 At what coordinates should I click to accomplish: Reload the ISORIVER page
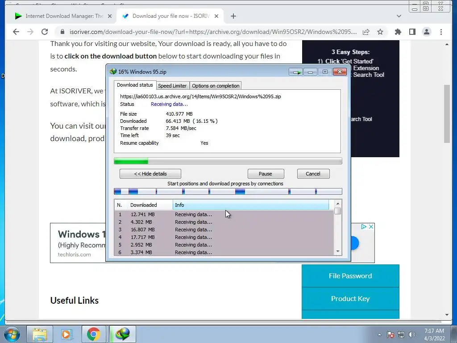click(x=45, y=32)
